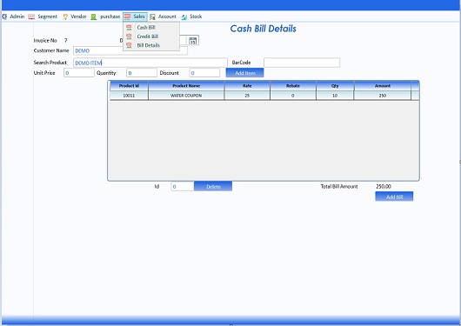Screen dimensions: 461x326
Task: Click the Add Item button
Action: click(244, 73)
